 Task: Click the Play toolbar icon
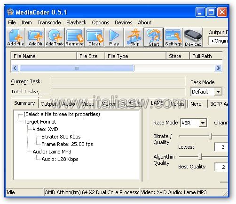pos(114,37)
